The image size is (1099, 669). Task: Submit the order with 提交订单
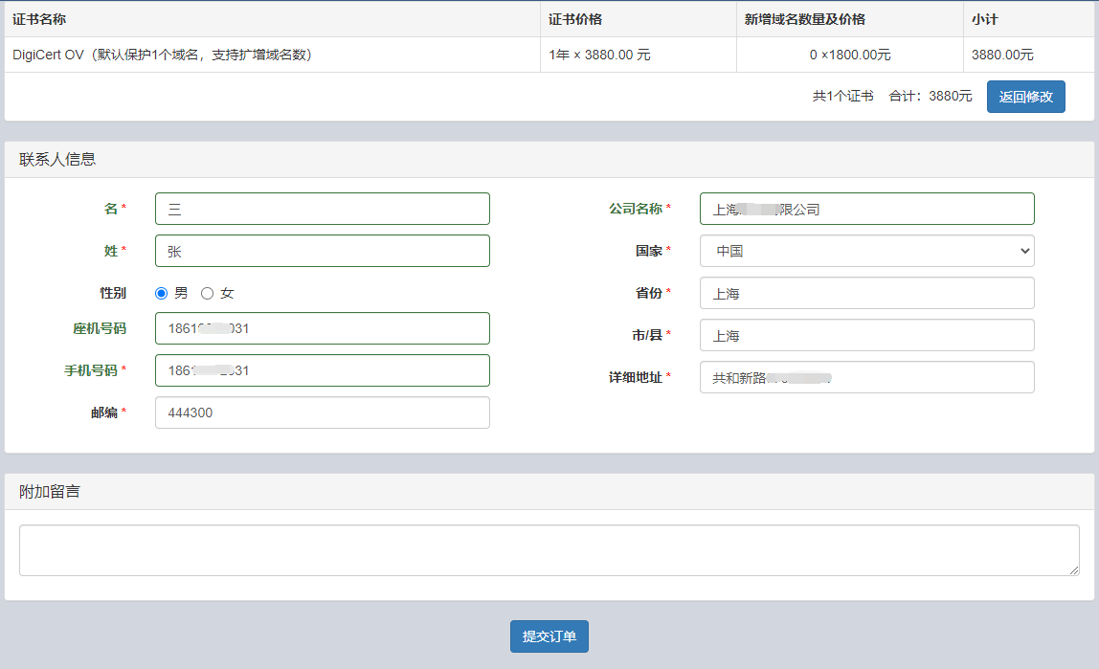549,636
